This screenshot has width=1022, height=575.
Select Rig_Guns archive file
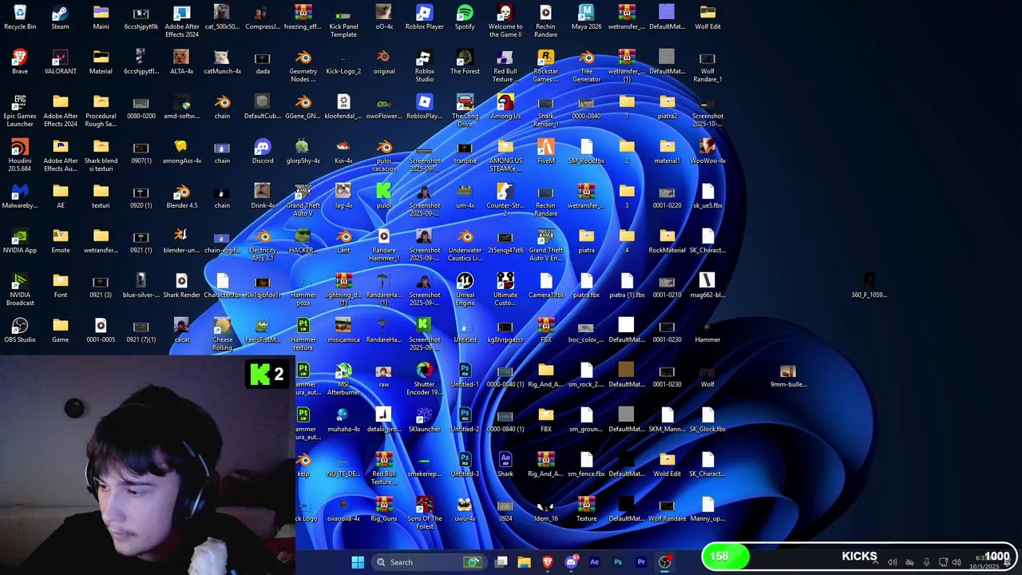pos(384,510)
